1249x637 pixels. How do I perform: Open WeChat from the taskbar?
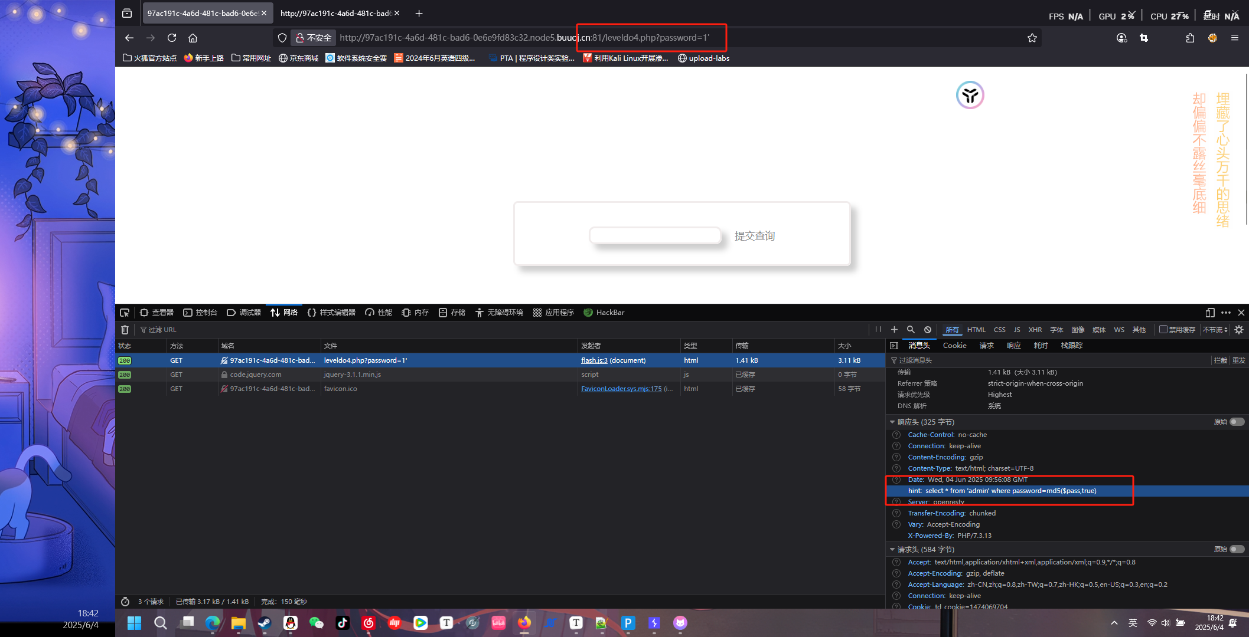[316, 623]
